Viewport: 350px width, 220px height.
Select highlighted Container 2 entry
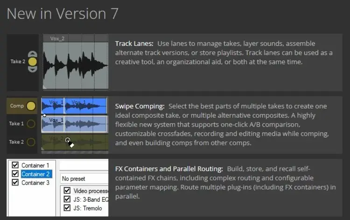pyautogui.click(x=36, y=174)
